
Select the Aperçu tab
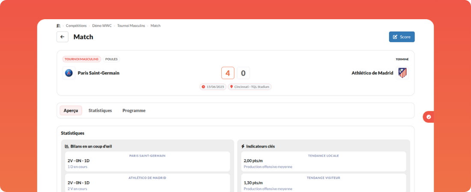[x=71, y=111]
